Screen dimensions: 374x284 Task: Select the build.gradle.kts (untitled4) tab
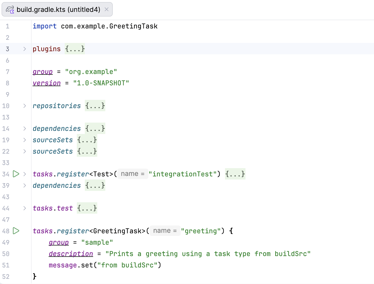57,10
